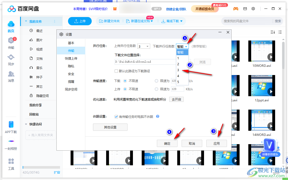Open the game controller icon
288x180 pixels.
tap(236, 9)
